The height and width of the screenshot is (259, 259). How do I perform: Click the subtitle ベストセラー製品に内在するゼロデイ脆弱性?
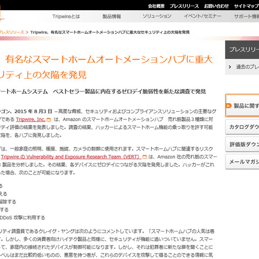[129, 92]
